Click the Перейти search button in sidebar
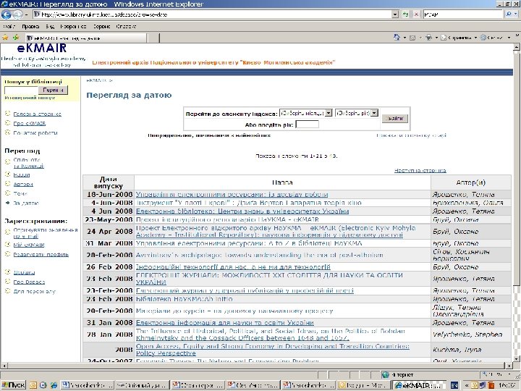 53,90
